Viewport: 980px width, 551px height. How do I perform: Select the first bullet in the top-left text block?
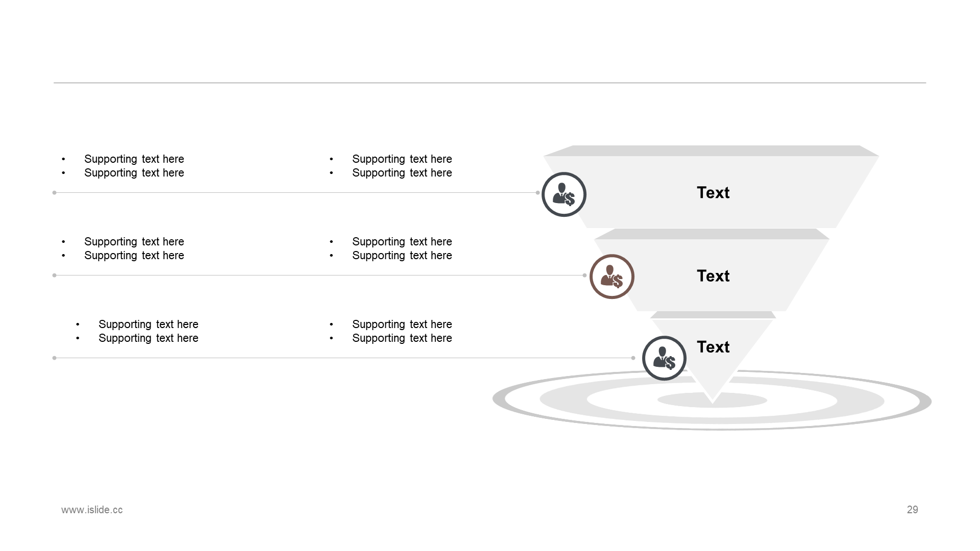click(134, 159)
